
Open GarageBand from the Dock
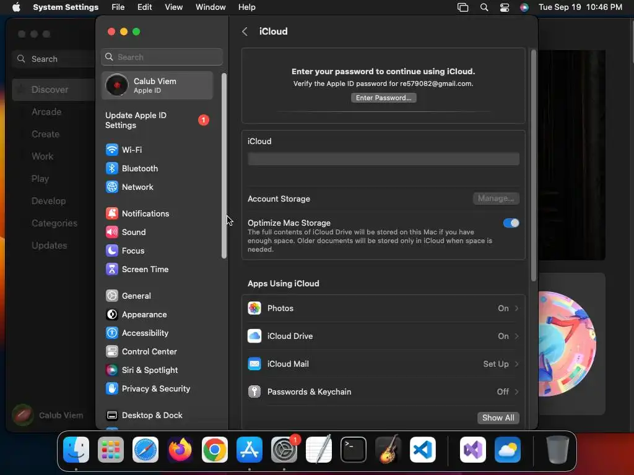[388, 450]
